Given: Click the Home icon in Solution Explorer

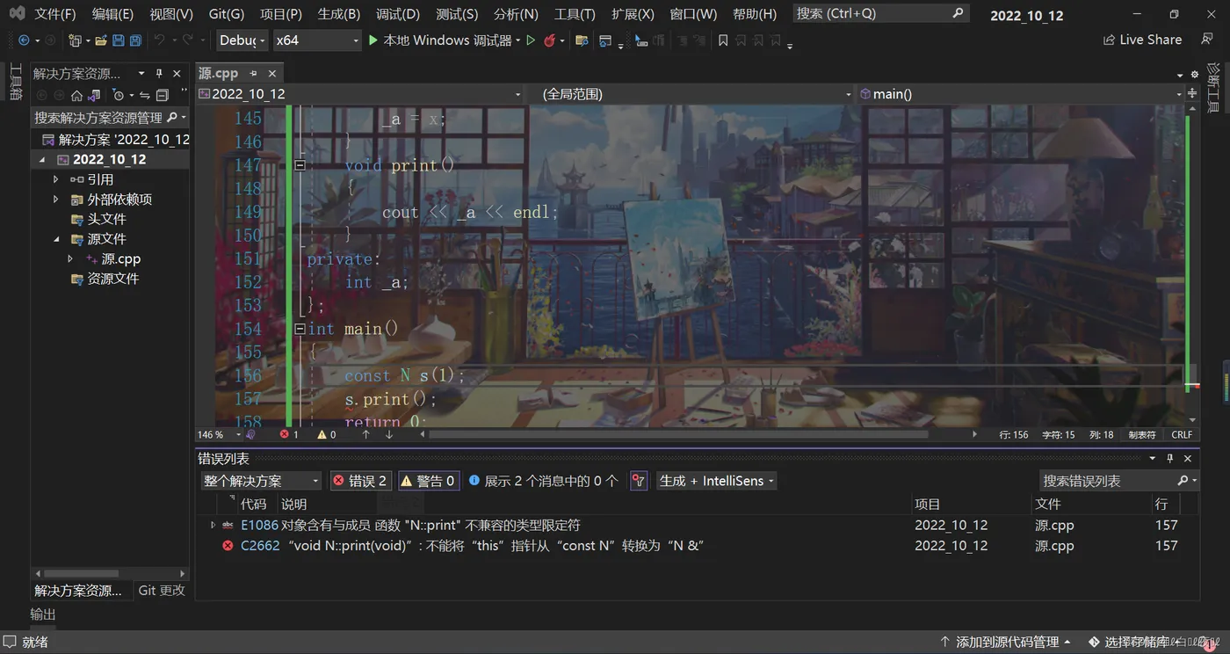Looking at the screenshot, I should point(76,95).
